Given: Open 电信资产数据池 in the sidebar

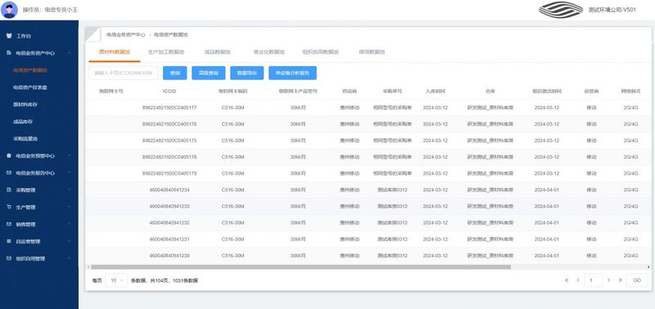Looking at the screenshot, I should click(30, 70).
